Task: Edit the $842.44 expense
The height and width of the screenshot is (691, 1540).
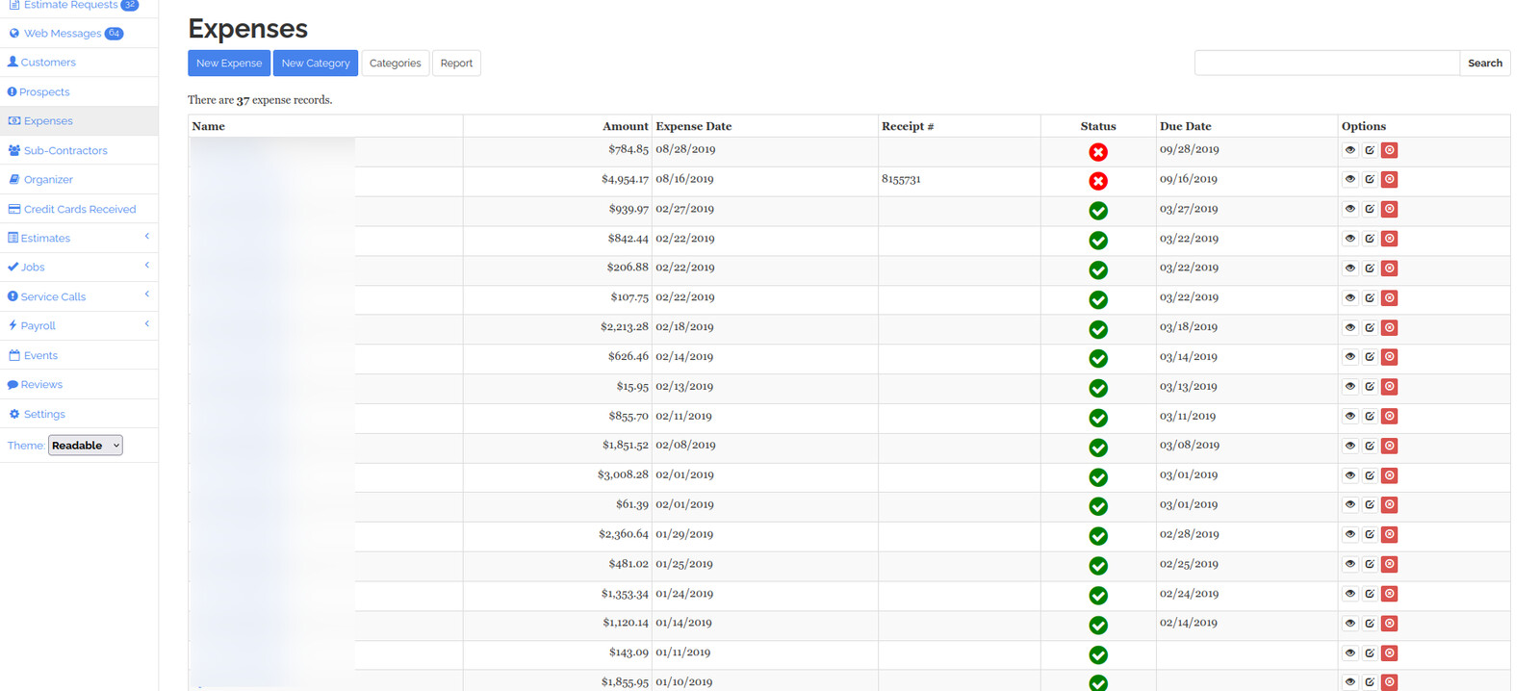Action: 1370,239
